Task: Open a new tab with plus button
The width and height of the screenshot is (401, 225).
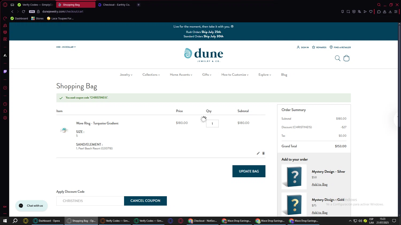Action: [x=138, y=5]
